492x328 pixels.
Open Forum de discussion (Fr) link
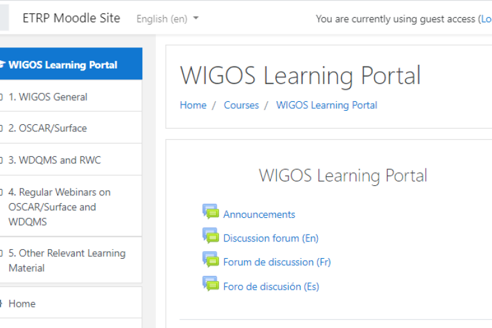pos(277,262)
